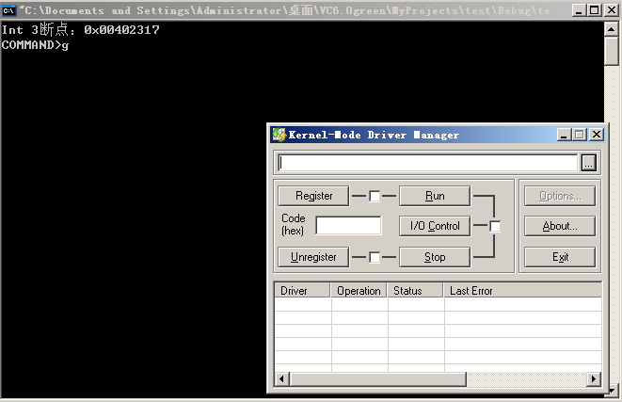The width and height of the screenshot is (622, 402).
Task: Toggle checkbox beside I/O Control button
Action: (495, 226)
